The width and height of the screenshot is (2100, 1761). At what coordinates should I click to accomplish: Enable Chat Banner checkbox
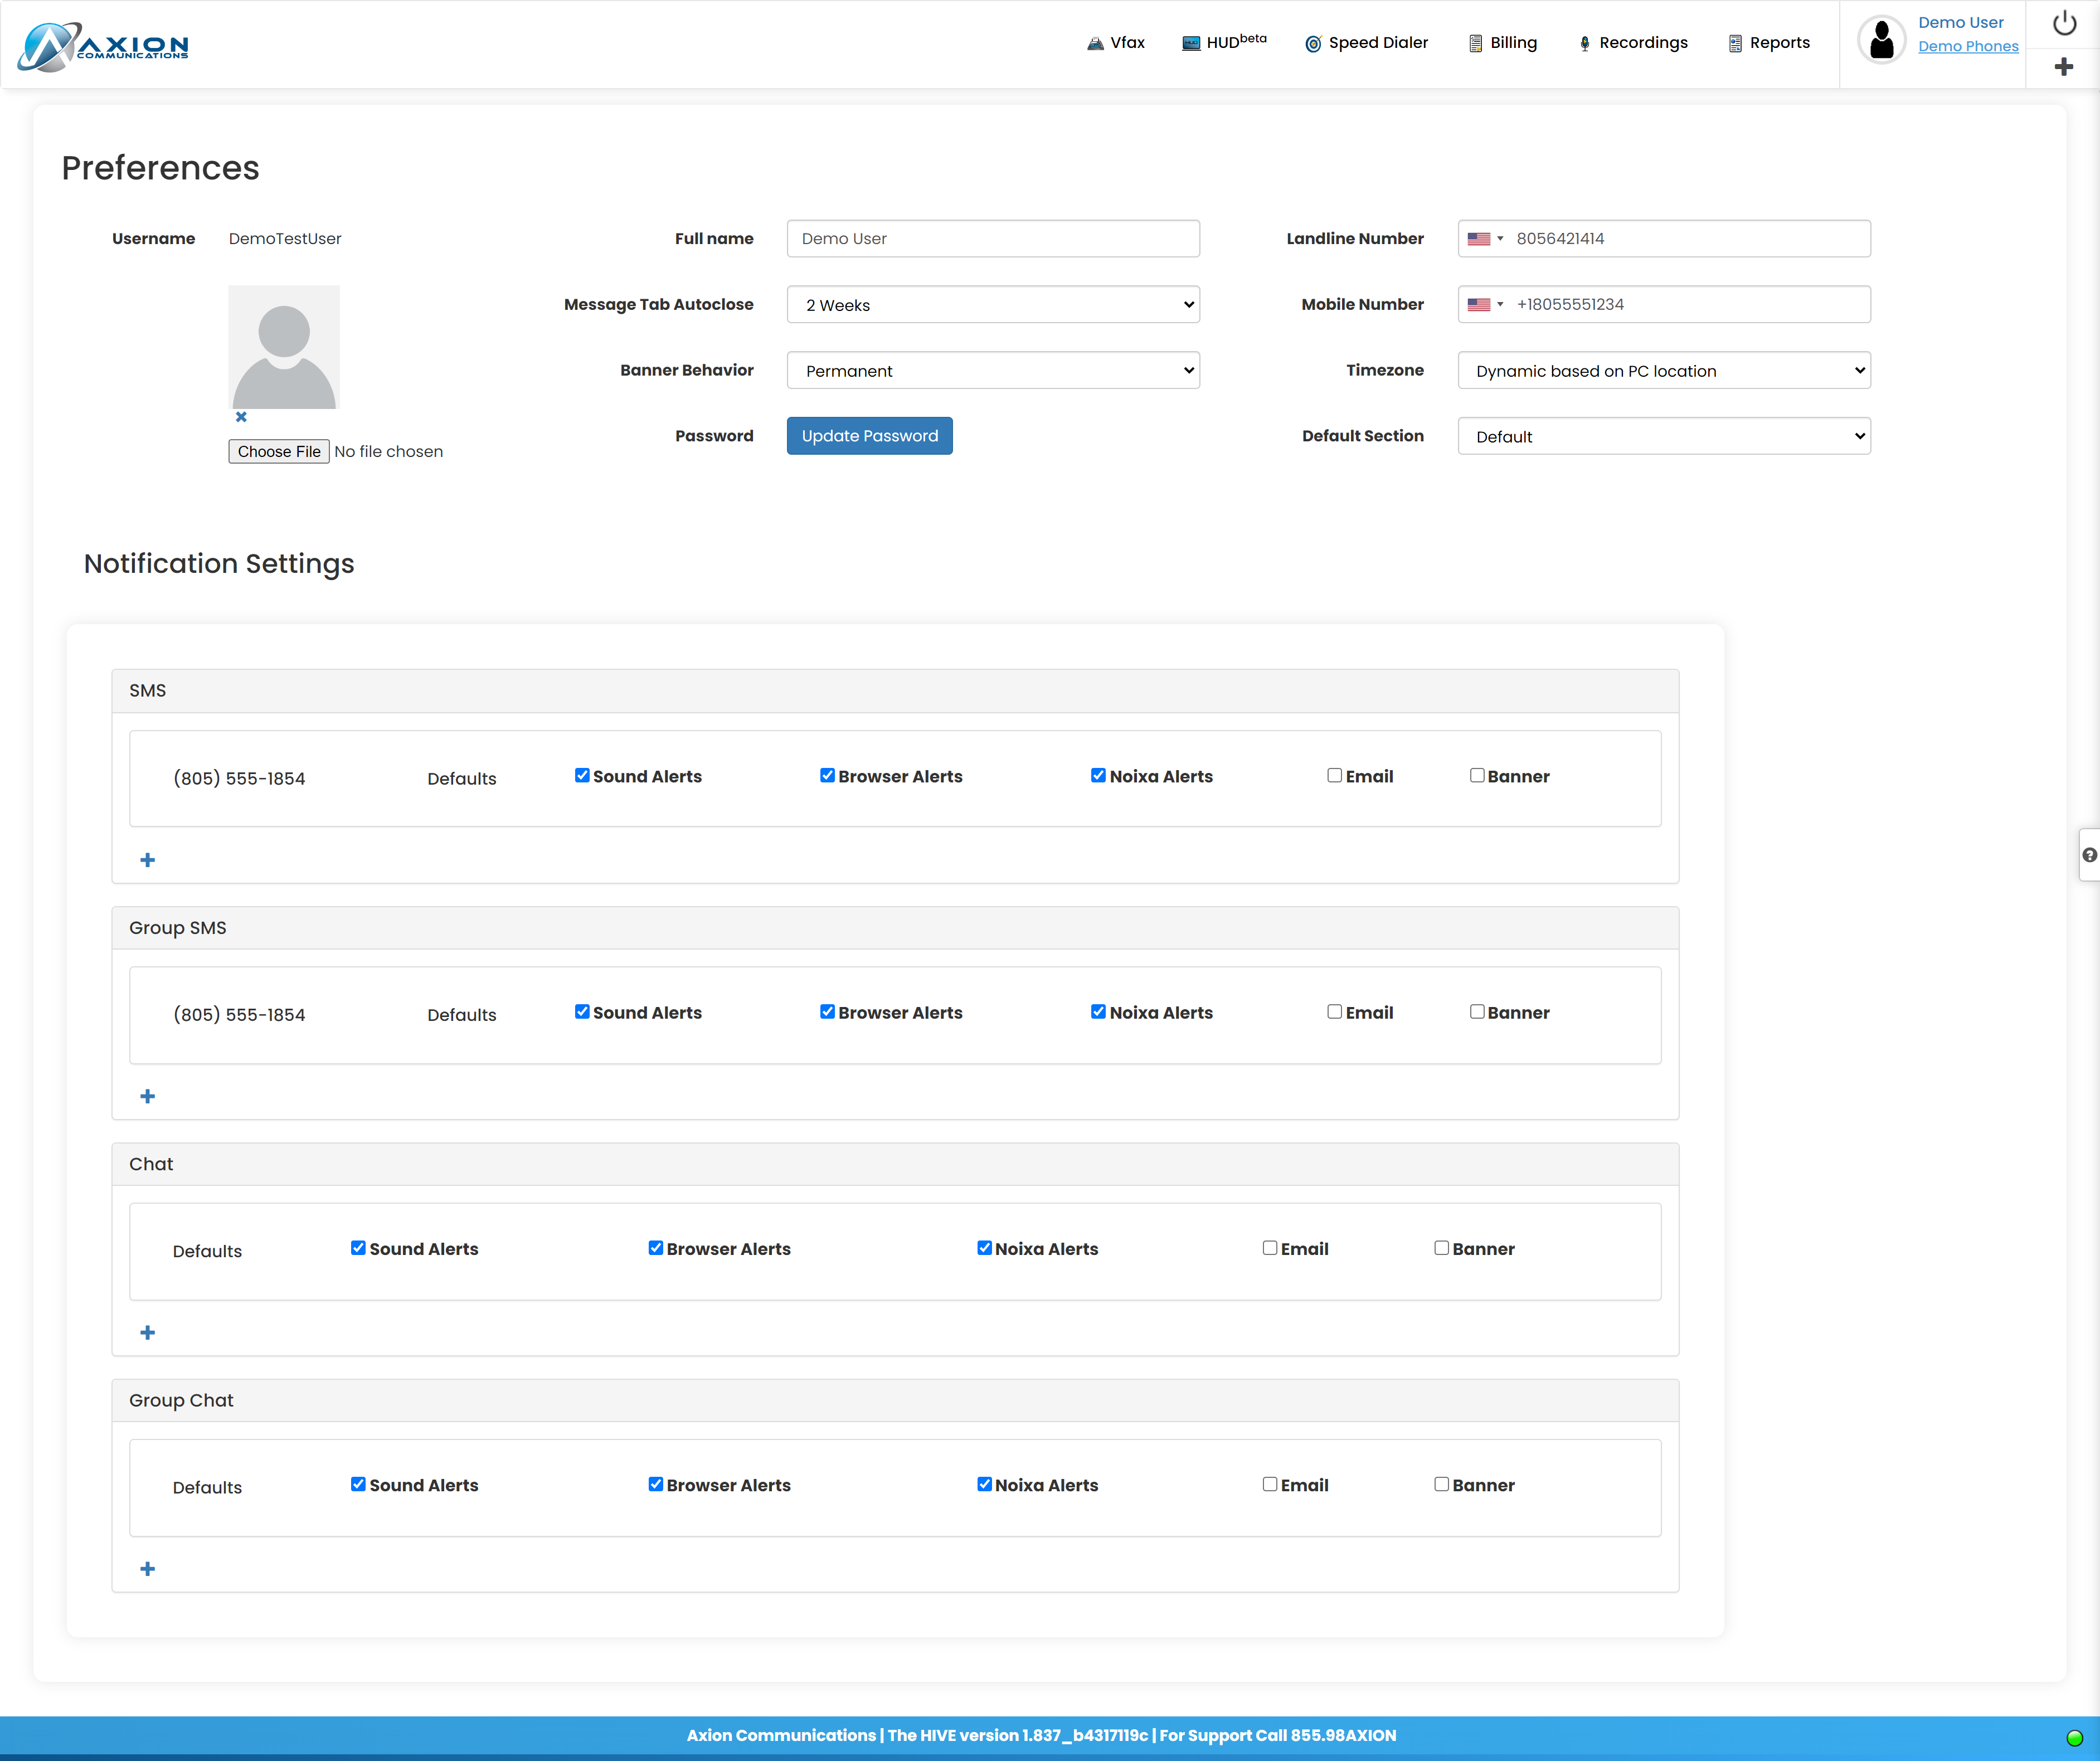(1441, 1247)
